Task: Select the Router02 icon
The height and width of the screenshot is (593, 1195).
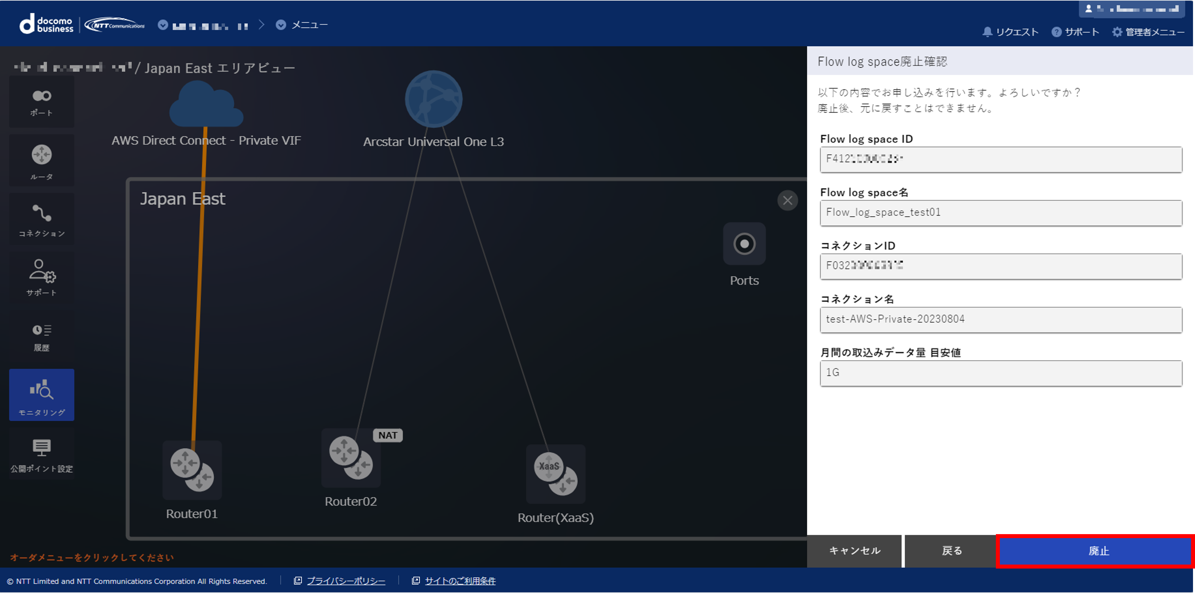Action: [x=351, y=458]
